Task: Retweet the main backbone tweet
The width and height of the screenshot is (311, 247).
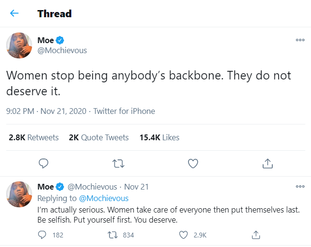Action: pyautogui.click(x=118, y=164)
